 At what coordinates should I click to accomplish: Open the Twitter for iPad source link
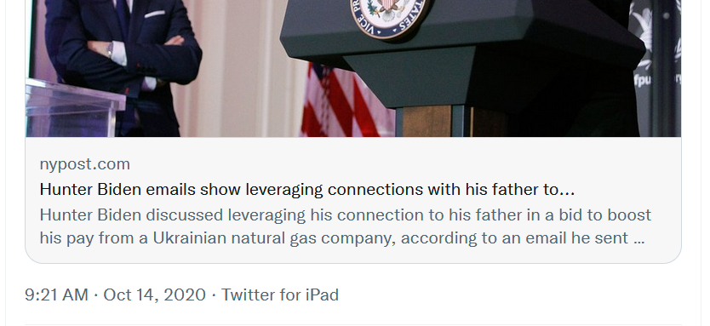(280, 295)
